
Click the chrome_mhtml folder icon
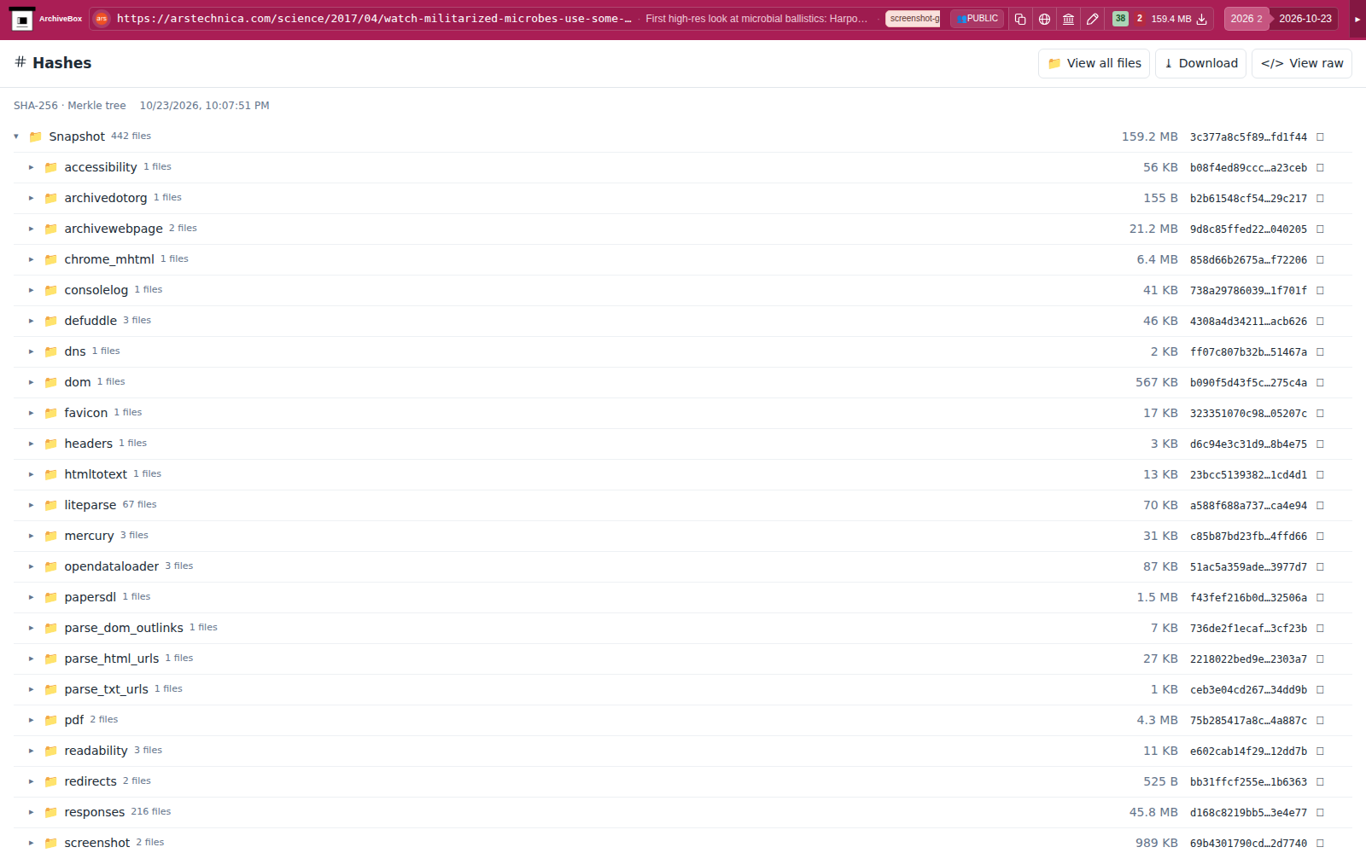click(x=50, y=259)
